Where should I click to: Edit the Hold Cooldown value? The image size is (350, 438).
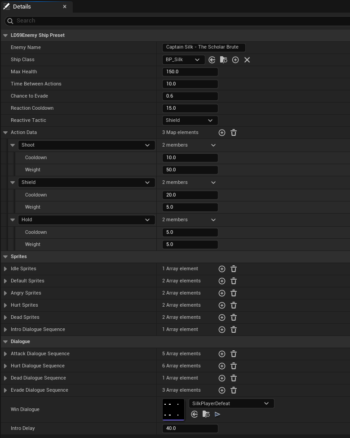pos(190,232)
